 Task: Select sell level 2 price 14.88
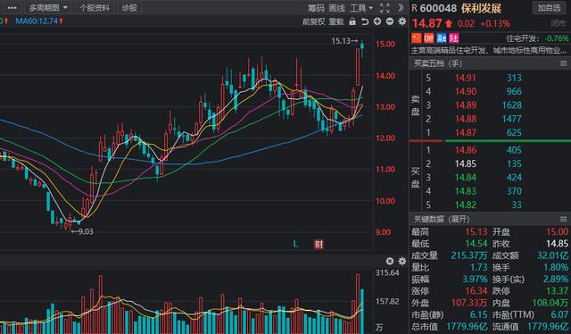466,119
